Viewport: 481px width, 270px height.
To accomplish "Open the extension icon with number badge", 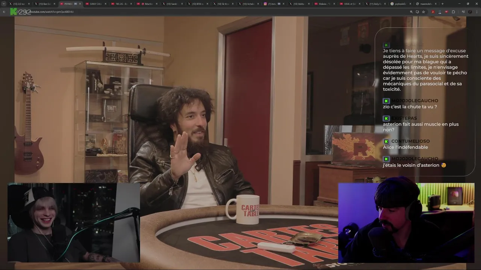I will [x=440, y=12].
